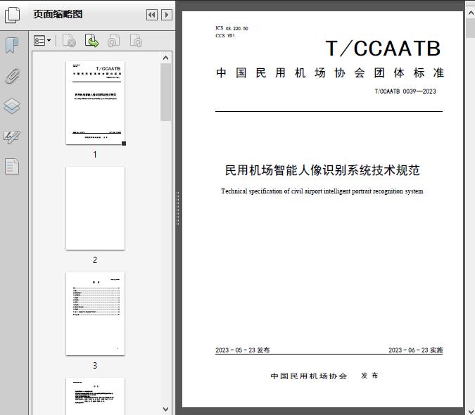
Task: Click page number 2 label under thumbnail
Action: click(x=95, y=260)
